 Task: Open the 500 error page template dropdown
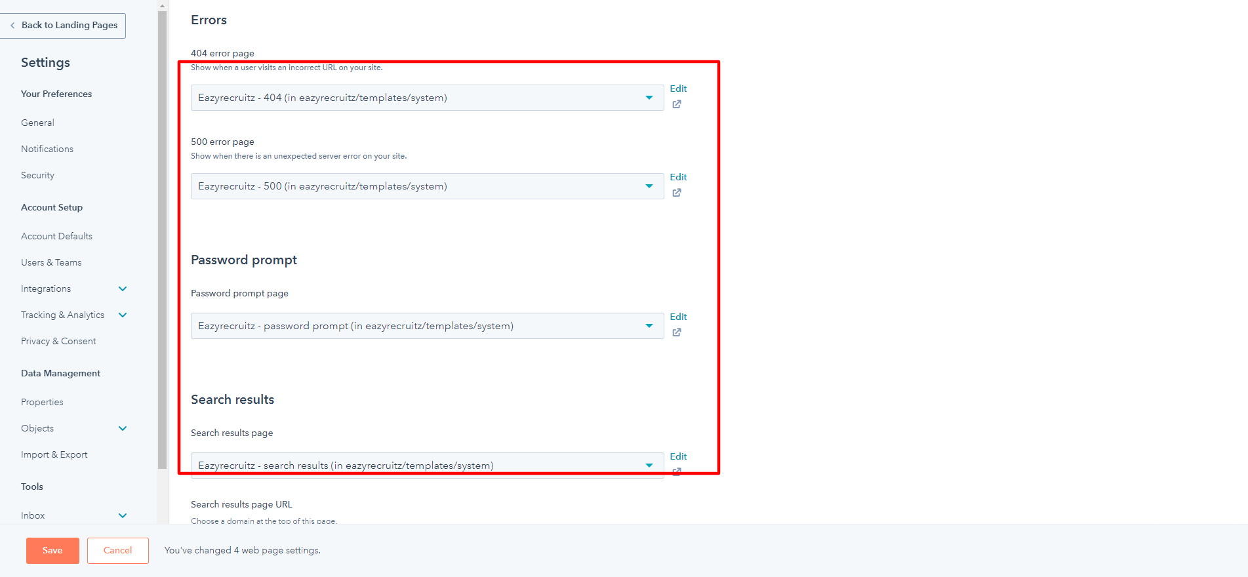click(427, 186)
